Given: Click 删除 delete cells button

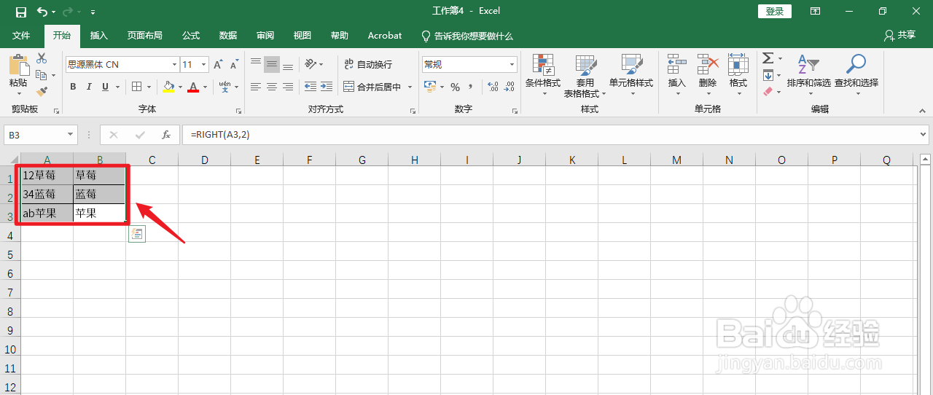Looking at the screenshot, I should coord(707,76).
